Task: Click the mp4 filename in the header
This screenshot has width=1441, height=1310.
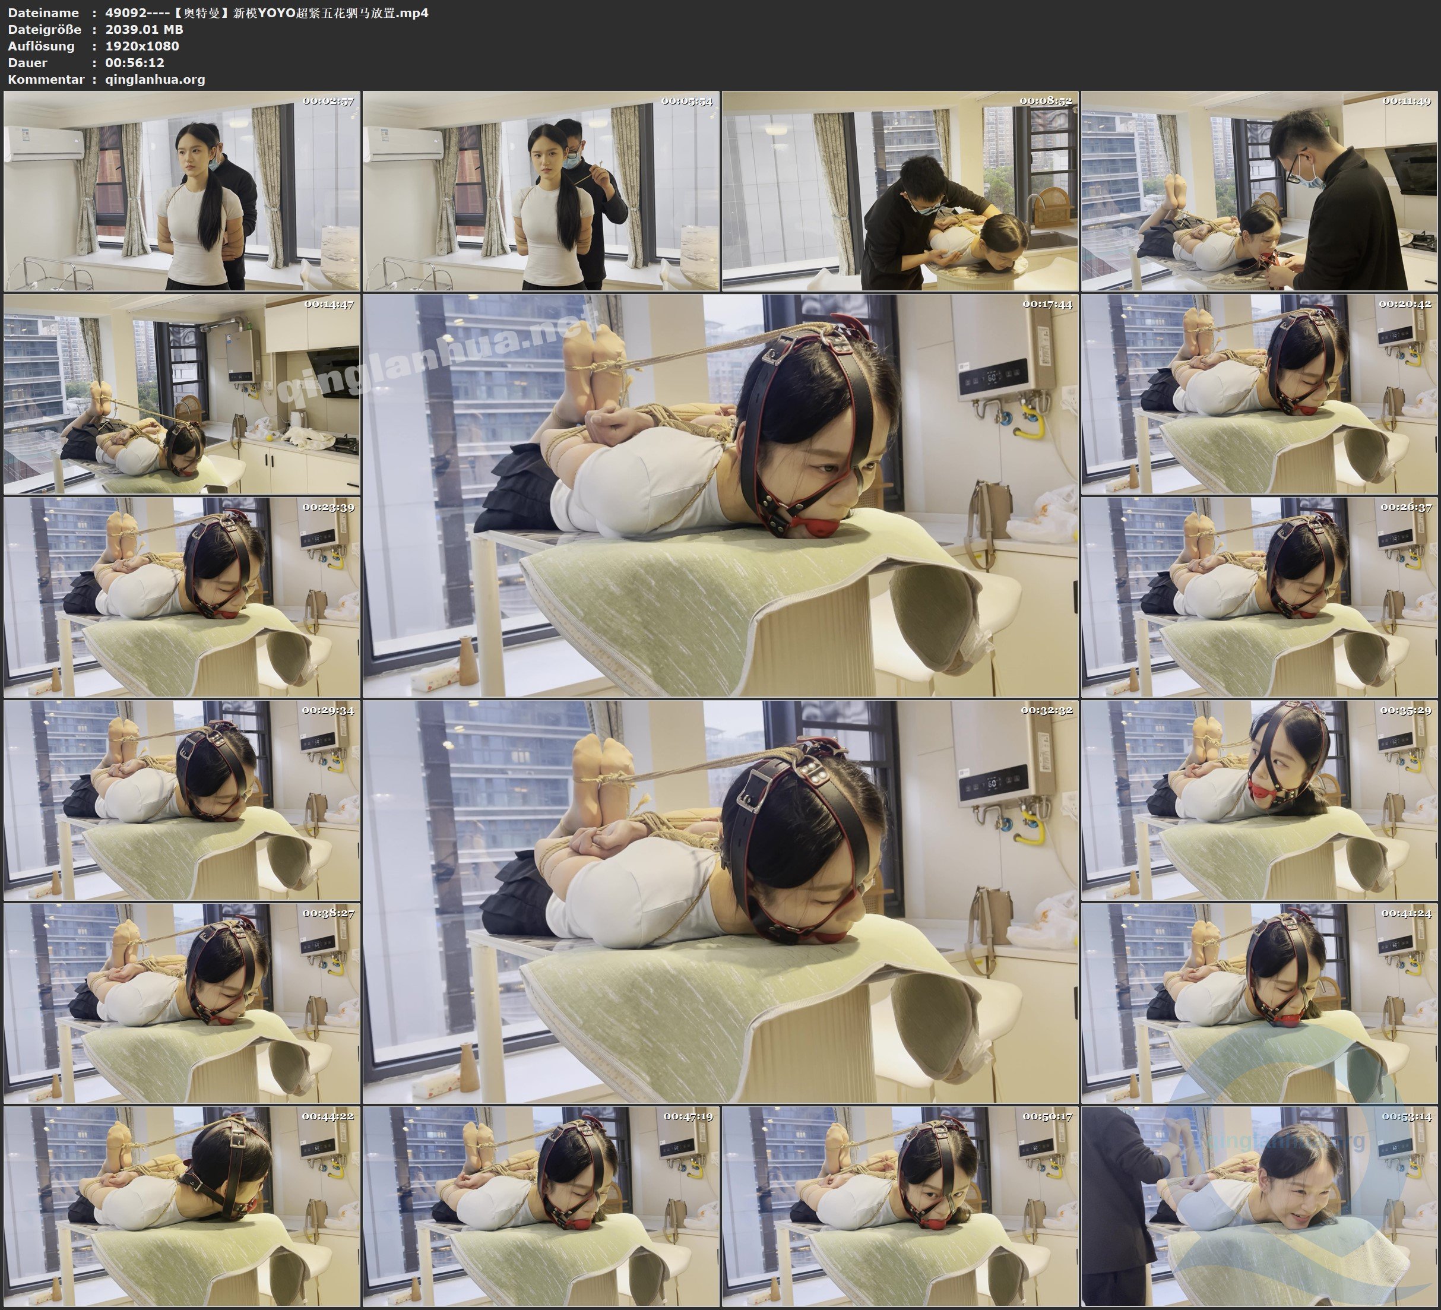Action: click(x=267, y=13)
